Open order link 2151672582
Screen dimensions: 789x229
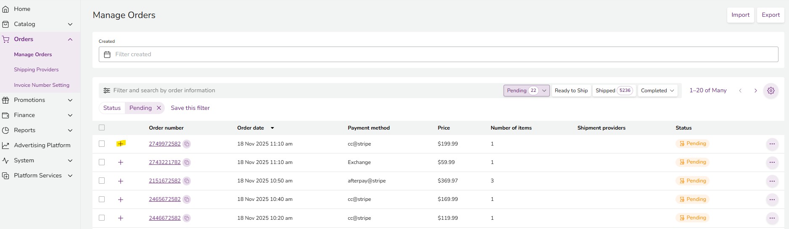pos(164,181)
